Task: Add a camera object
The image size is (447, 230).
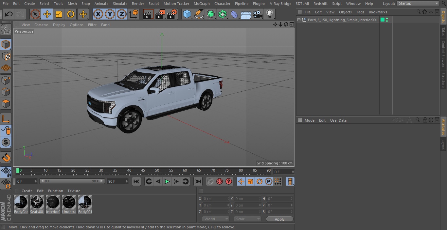Action: tap(258, 14)
